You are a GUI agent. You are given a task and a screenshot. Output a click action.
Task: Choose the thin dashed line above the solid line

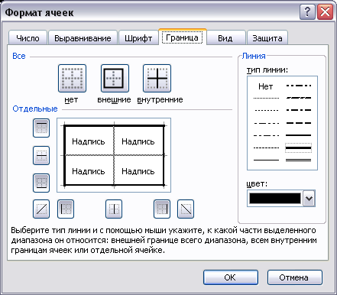point(266,147)
